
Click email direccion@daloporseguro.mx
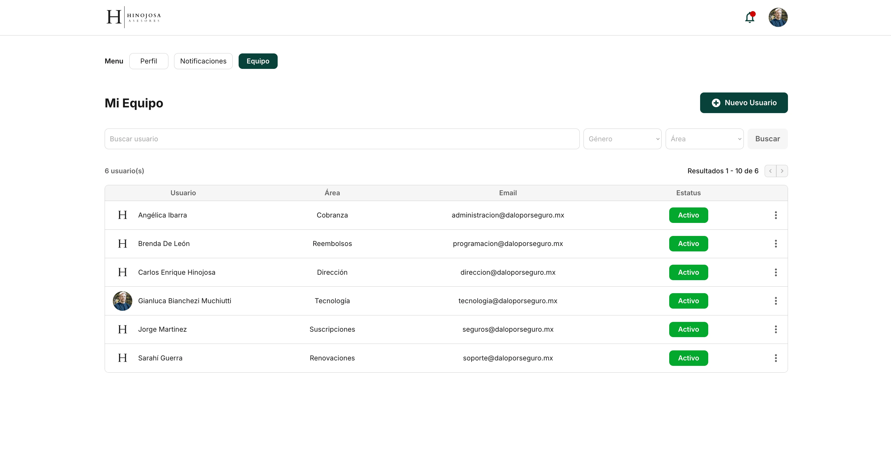508,272
